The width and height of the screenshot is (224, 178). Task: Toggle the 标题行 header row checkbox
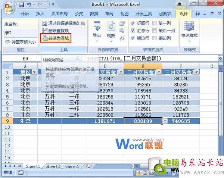[x=133, y=23]
